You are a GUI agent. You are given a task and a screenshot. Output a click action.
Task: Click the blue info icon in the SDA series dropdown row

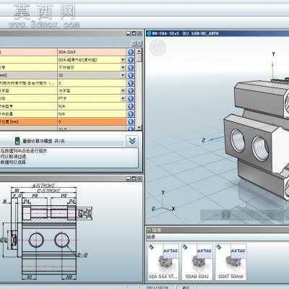coord(131,60)
